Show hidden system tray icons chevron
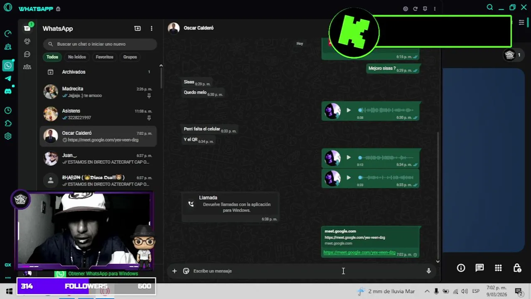Viewport: 531px width, 299px height. [427, 291]
